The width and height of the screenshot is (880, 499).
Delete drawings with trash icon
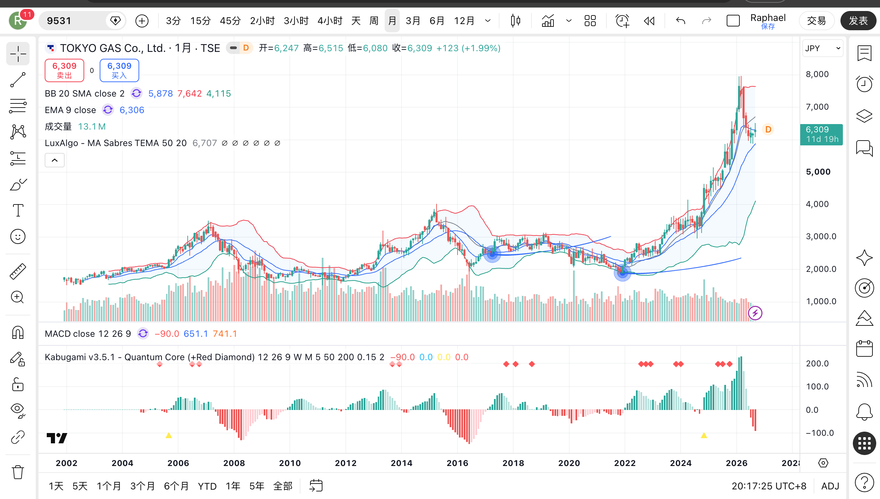(x=18, y=472)
